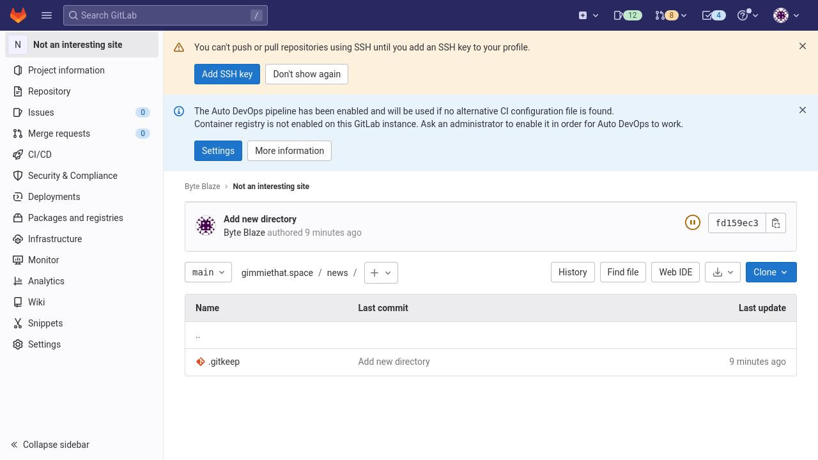The image size is (818, 460).
Task: Copy commit SHA fd159ec3 to clipboard
Action: point(776,223)
